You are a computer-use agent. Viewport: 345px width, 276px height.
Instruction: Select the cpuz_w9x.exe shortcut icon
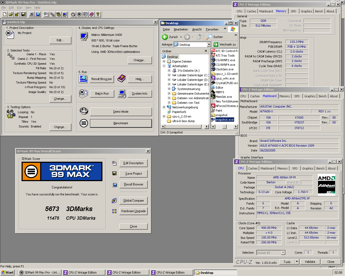(213, 78)
